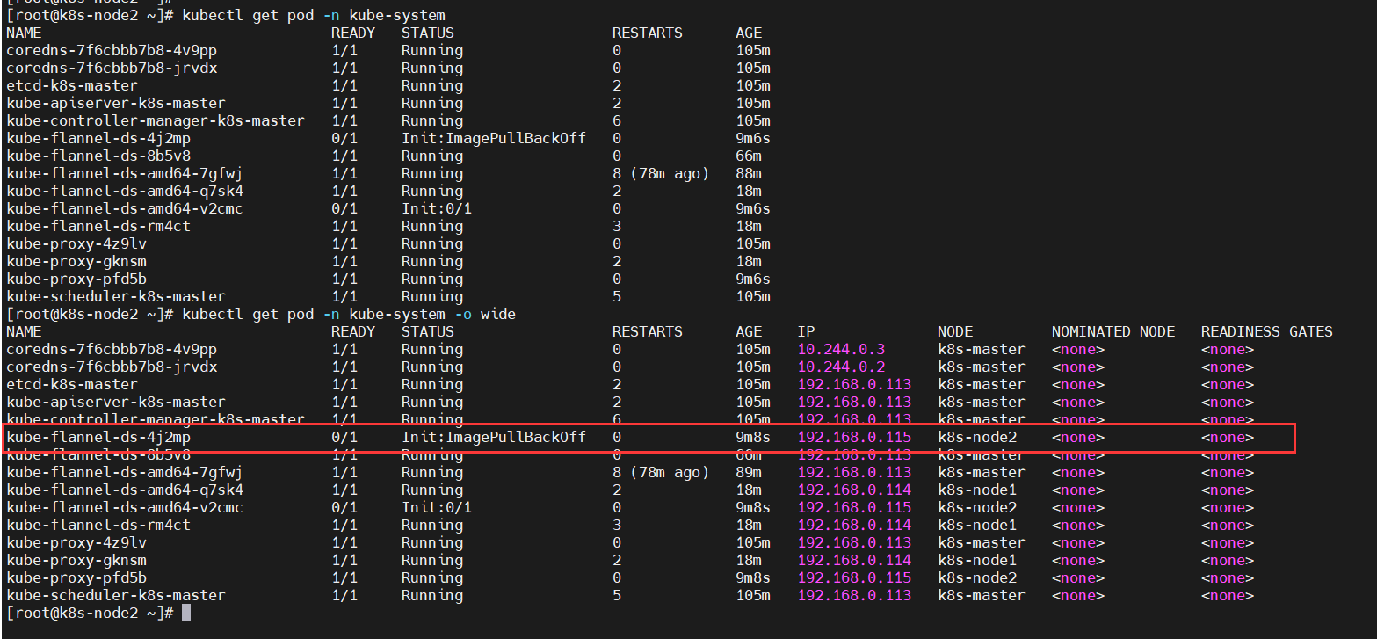Click the terminal cursor block at the last prompt
Viewport: 1377px width, 639px height.
click(x=186, y=613)
